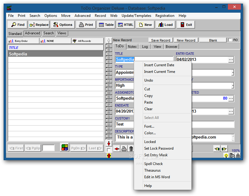Screen dimensions: 249x196
Task: Choose Set Lock Password menu entry
Action: (162, 148)
